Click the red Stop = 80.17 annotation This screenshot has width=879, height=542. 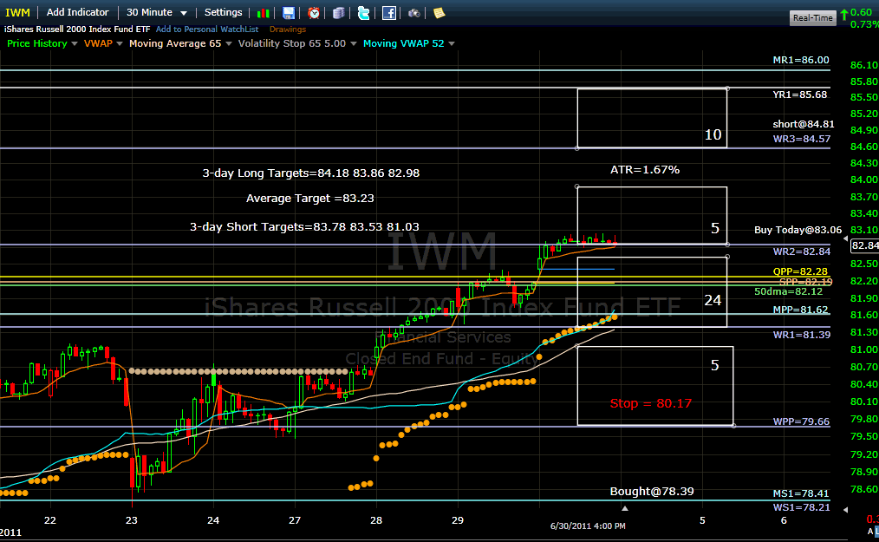point(651,403)
